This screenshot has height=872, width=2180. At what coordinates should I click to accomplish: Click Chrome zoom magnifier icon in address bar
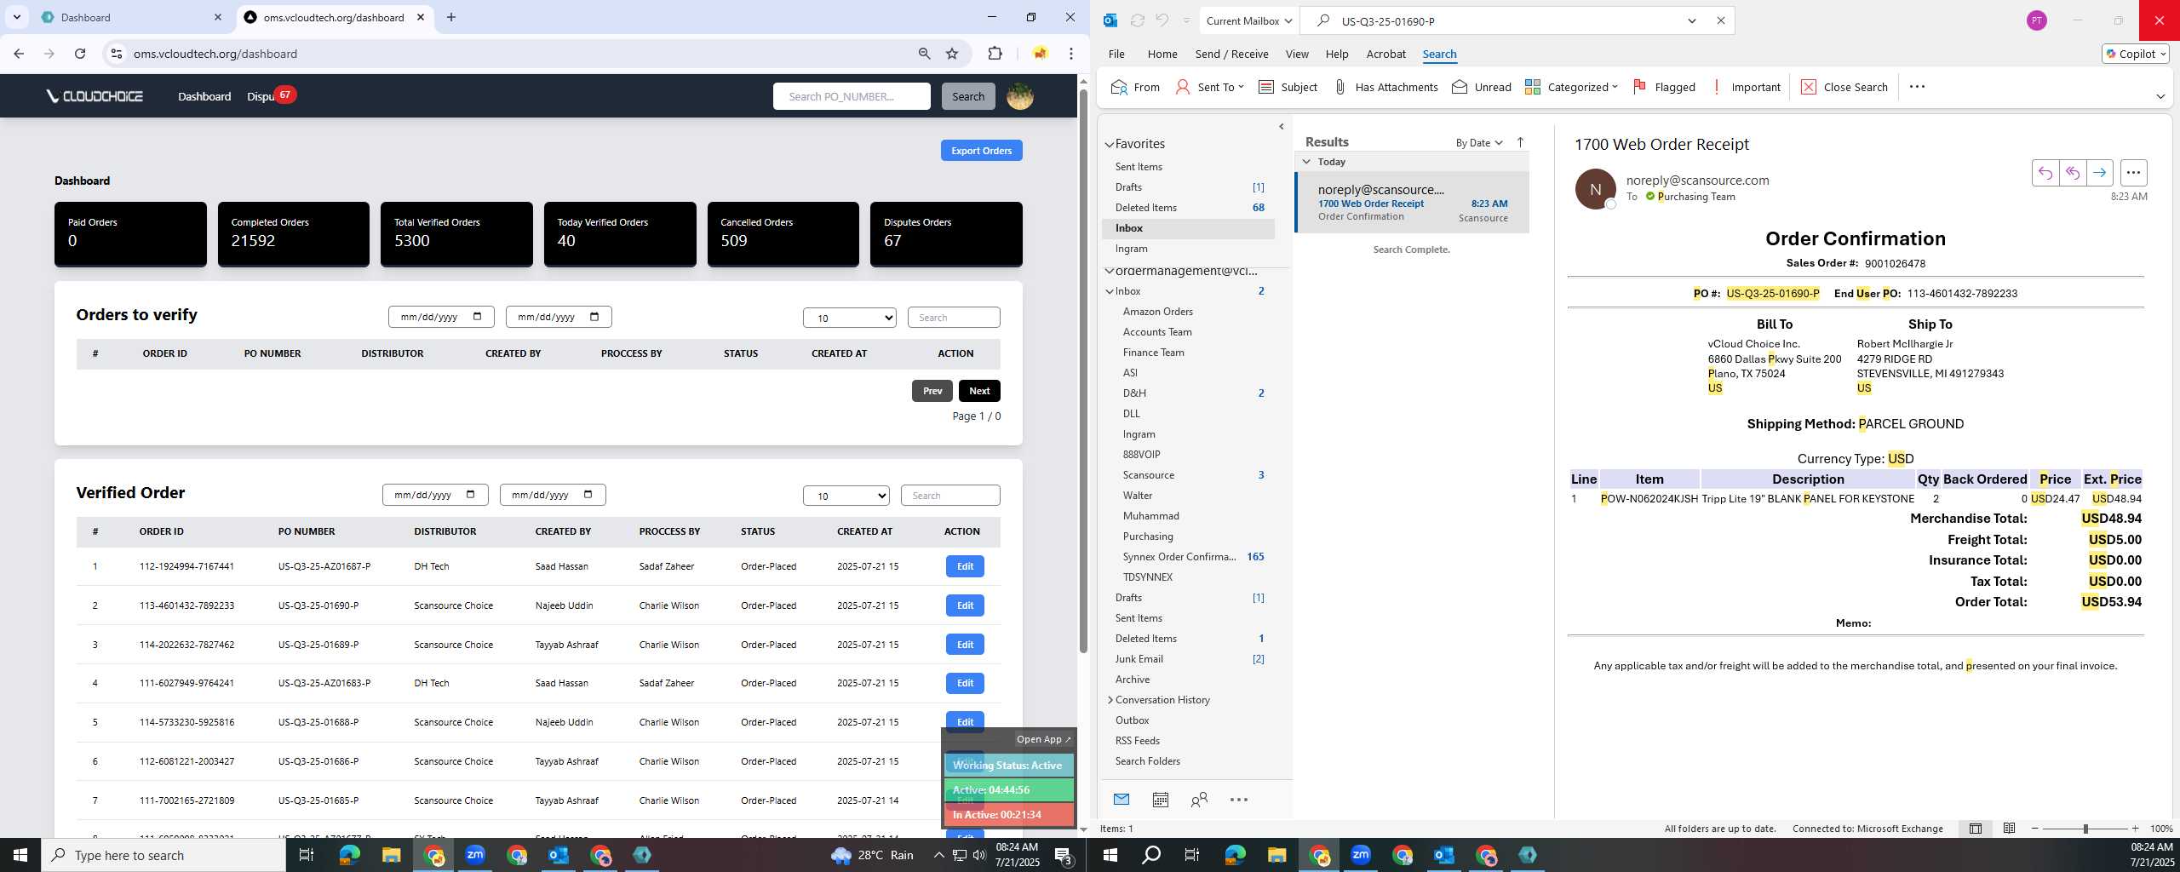[x=924, y=54]
